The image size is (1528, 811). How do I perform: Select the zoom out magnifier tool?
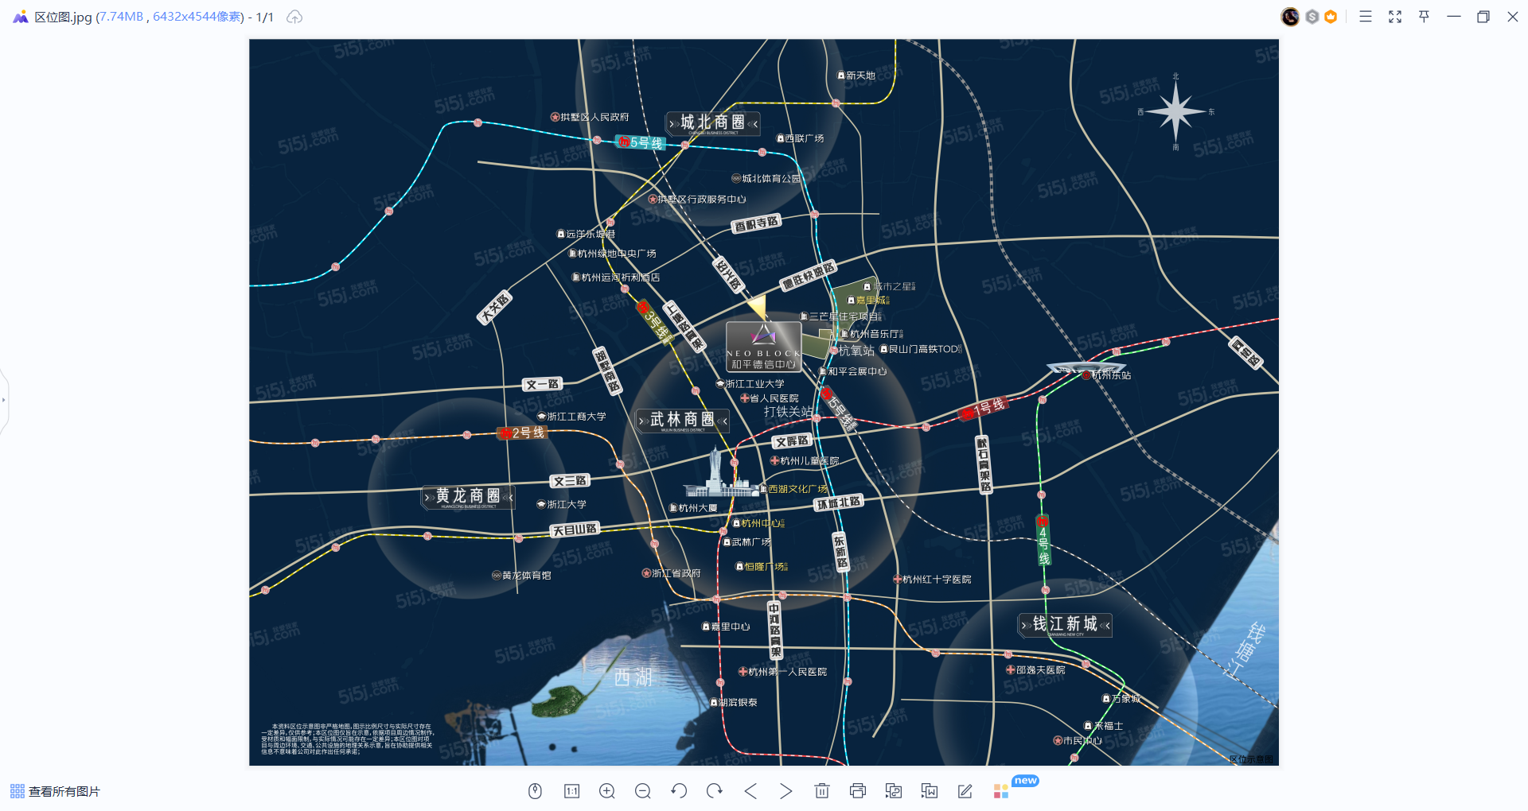pos(642,791)
